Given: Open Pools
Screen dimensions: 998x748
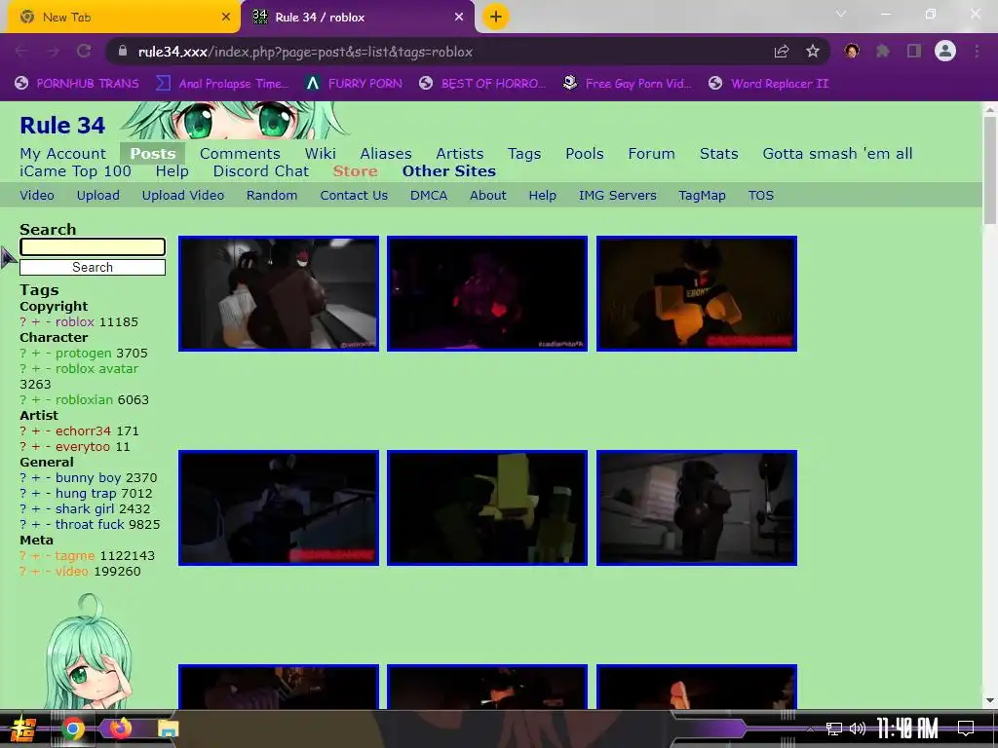Looking at the screenshot, I should [585, 154].
